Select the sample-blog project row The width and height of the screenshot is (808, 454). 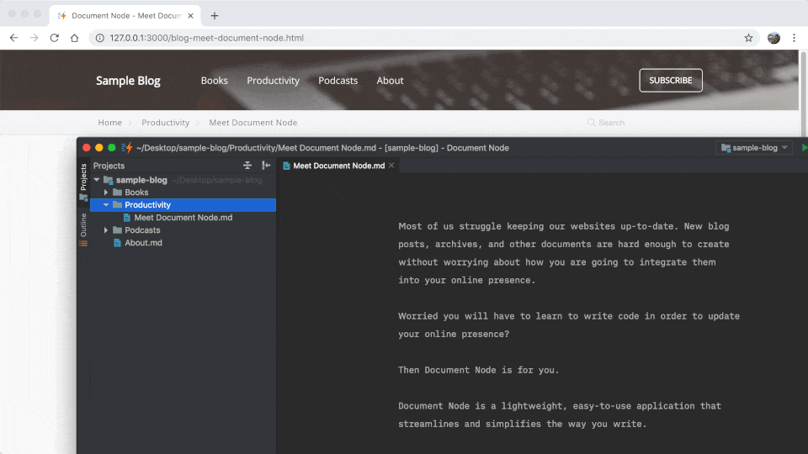(183, 180)
